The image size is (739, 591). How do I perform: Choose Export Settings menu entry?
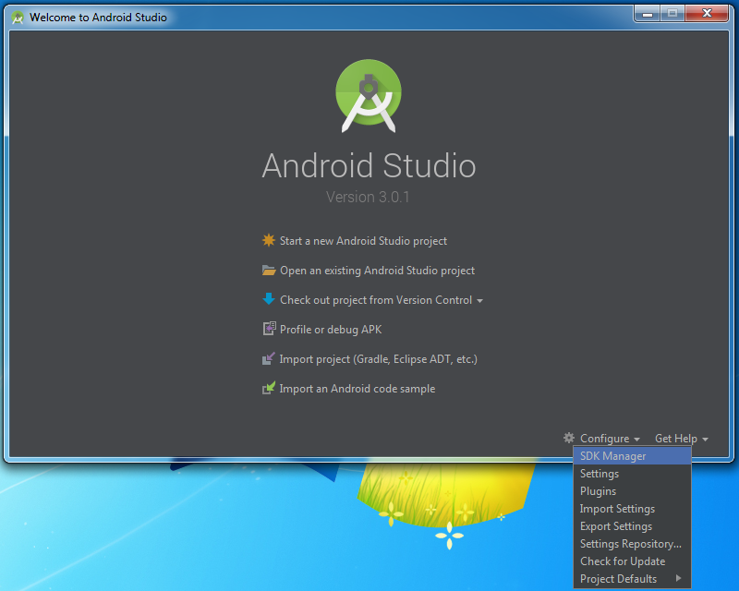click(x=616, y=526)
